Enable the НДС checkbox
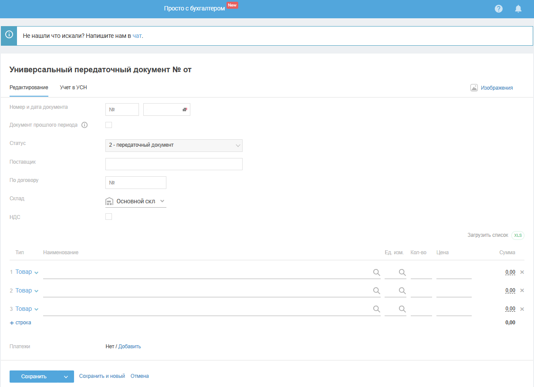 click(x=109, y=217)
